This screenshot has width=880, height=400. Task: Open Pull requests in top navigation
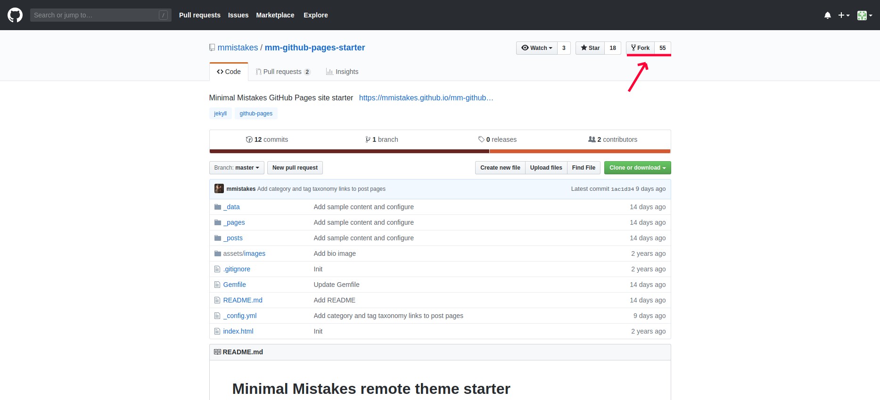click(200, 15)
